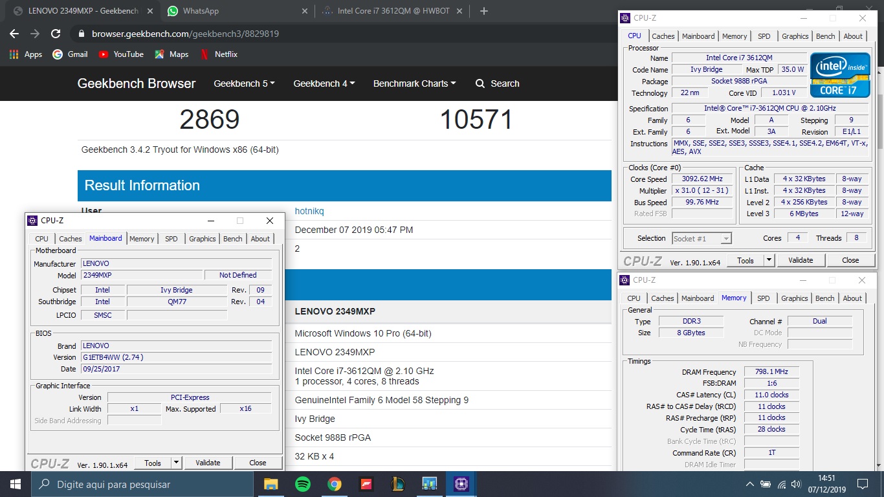Image resolution: width=884 pixels, height=497 pixels.
Task: Click the Southbridge value QM77
Action: tap(177, 302)
